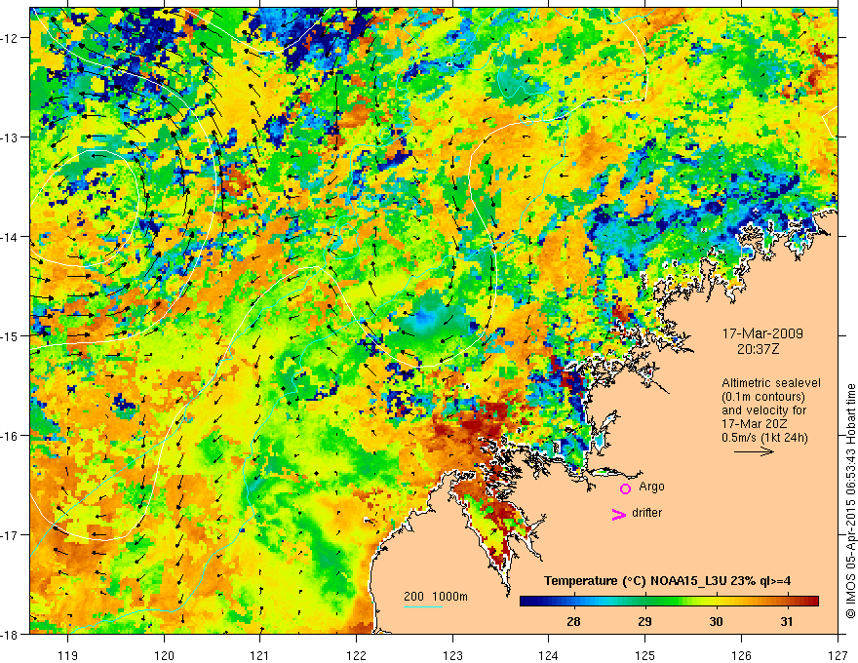Click longitude axis label 121

pos(260,656)
